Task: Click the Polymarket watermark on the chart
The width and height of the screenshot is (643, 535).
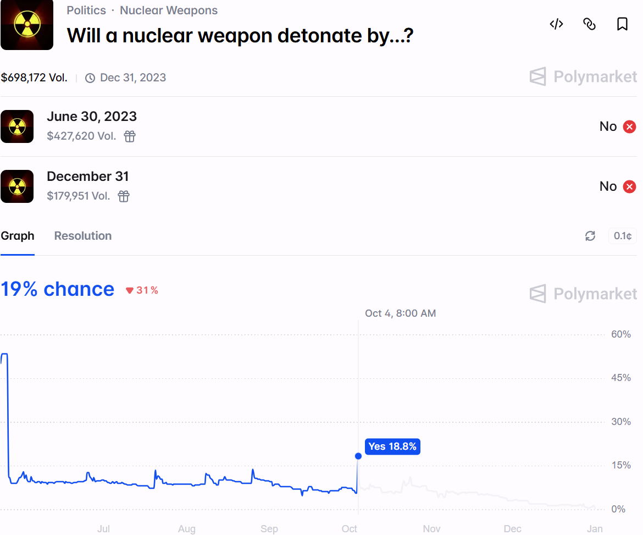Action: tap(583, 294)
